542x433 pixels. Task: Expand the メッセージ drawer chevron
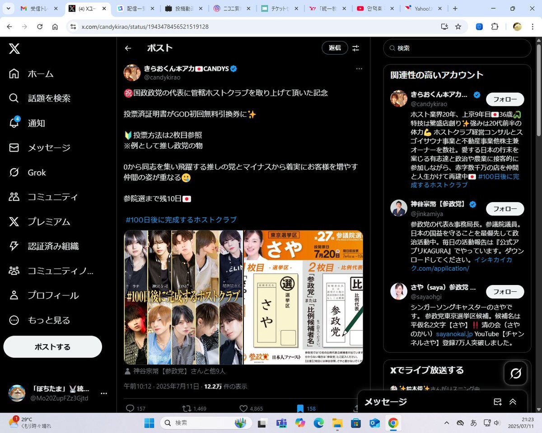[513, 402]
